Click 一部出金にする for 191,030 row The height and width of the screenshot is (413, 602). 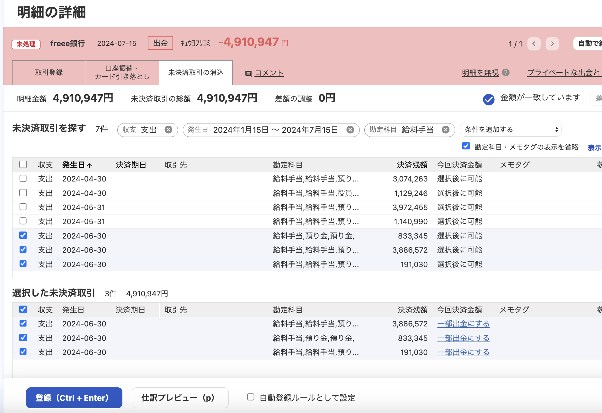(x=463, y=352)
